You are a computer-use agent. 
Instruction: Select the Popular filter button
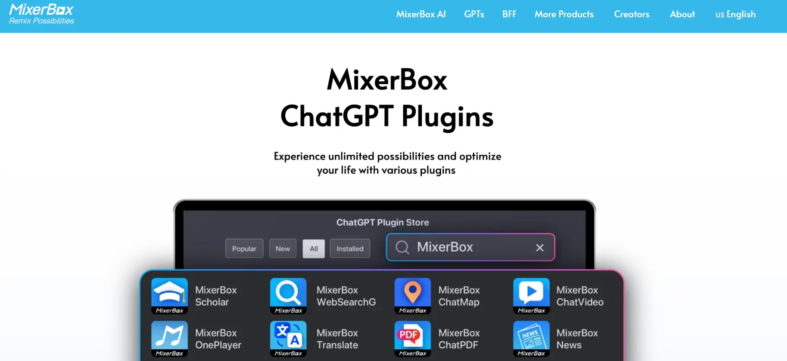pyautogui.click(x=244, y=248)
